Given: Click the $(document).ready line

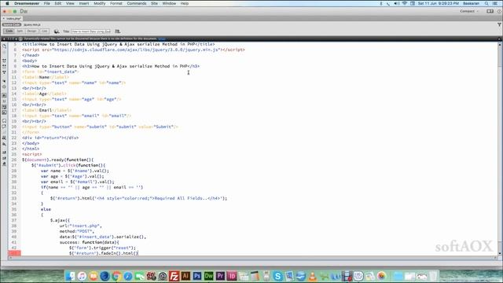Looking at the screenshot, I should coord(57,160).
